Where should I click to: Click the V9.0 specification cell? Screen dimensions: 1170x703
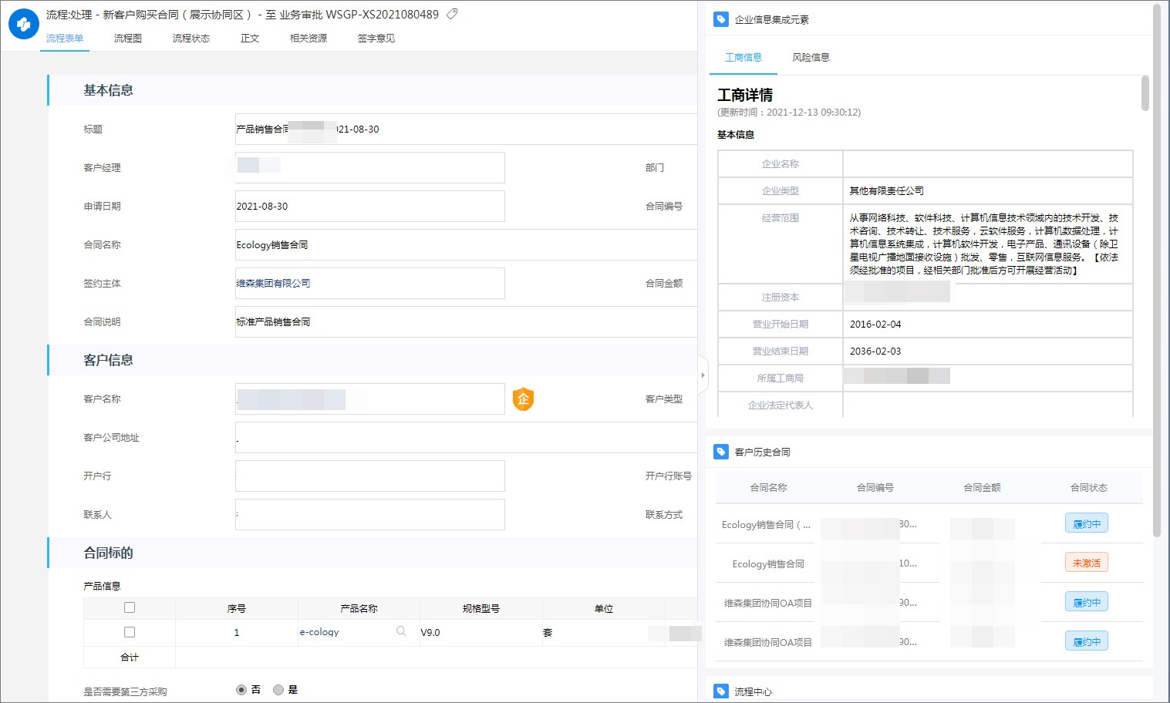[x=481, y=632]
